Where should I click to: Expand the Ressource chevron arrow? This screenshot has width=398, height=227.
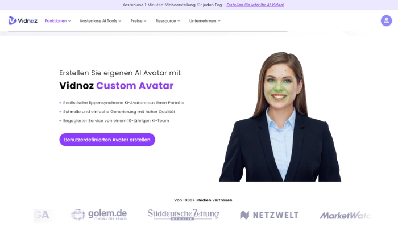[x=179, y=21]
